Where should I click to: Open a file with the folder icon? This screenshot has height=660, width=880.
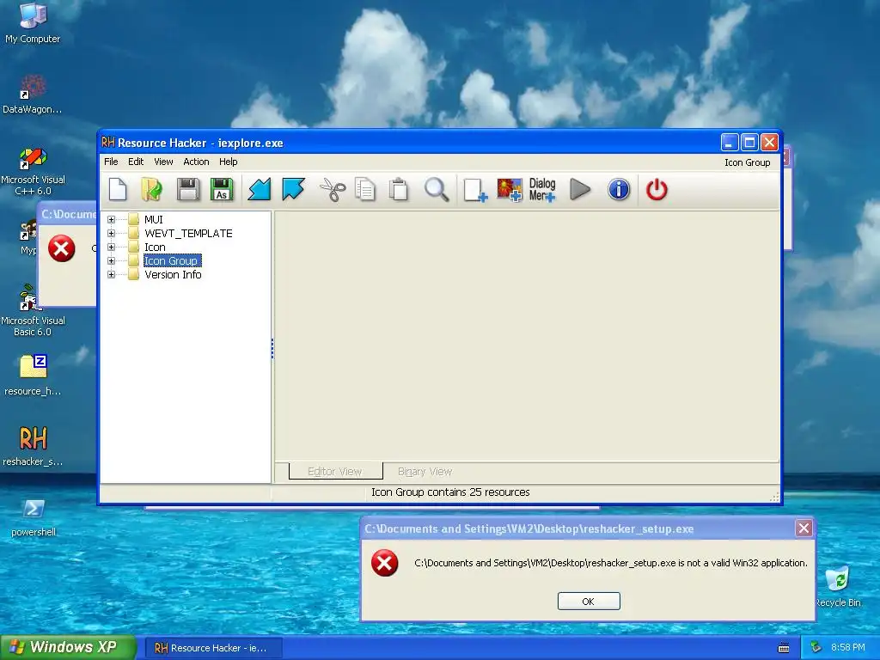tap(151, 189)
